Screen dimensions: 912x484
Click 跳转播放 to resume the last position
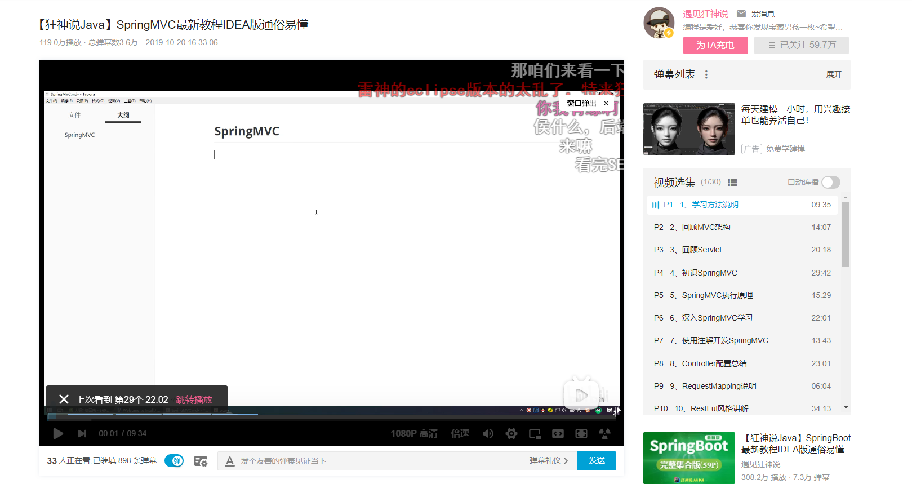click(194, 399)
